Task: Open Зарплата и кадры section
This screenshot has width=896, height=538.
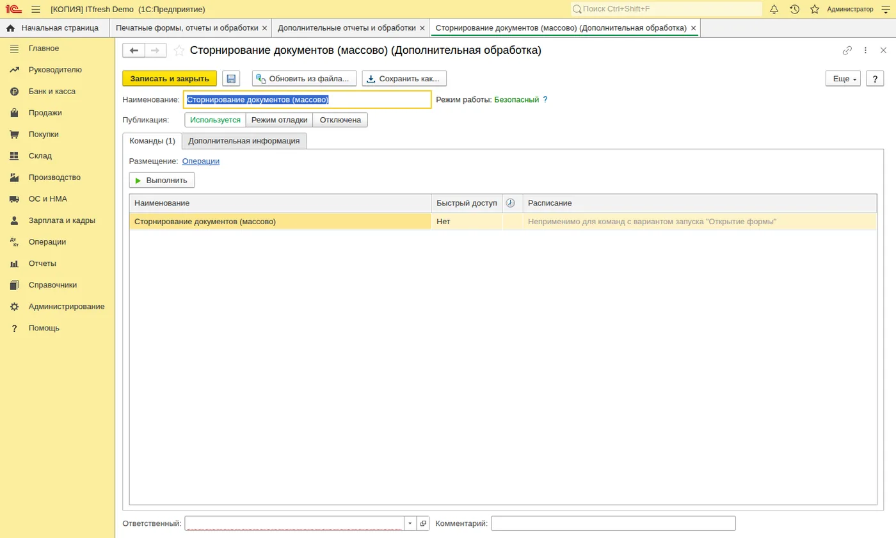Action: (x=61, y=220)
